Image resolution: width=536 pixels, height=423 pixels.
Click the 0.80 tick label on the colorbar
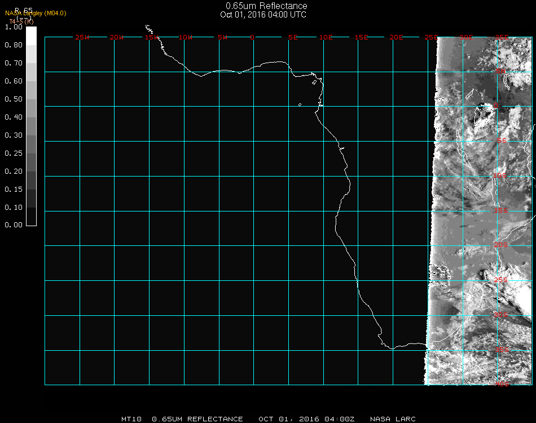(13, 45)
